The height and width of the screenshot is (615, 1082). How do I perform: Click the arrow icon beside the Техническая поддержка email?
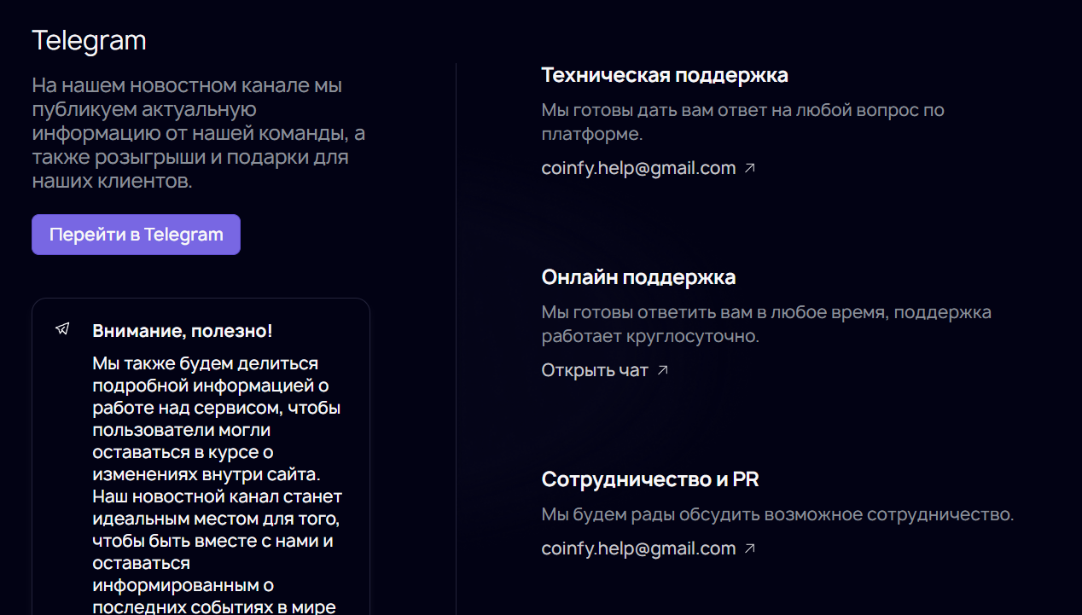click(750, 168)
